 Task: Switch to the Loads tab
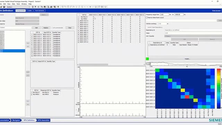[x=29, y=11]
